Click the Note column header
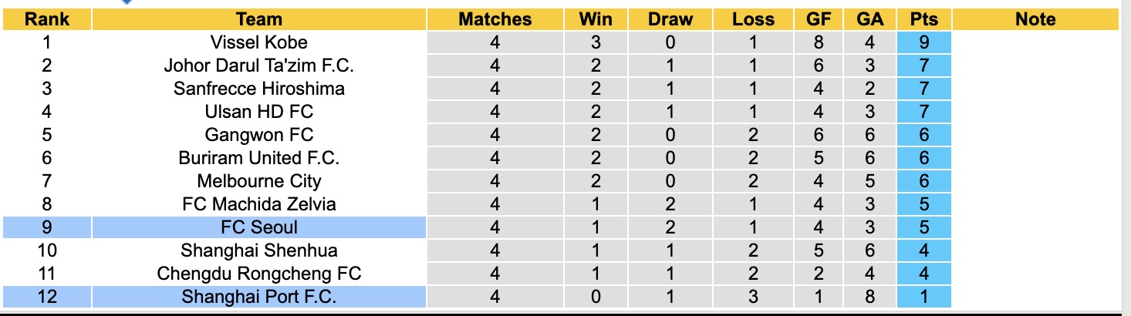Screen dimensions: 1131x316 [1035, 19]
